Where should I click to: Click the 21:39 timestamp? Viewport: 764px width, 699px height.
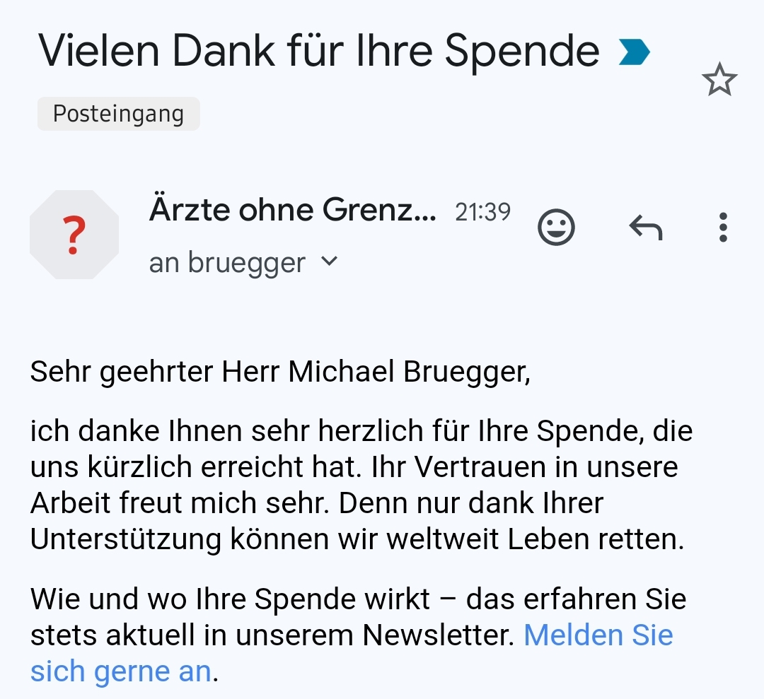tap(482, 211)
